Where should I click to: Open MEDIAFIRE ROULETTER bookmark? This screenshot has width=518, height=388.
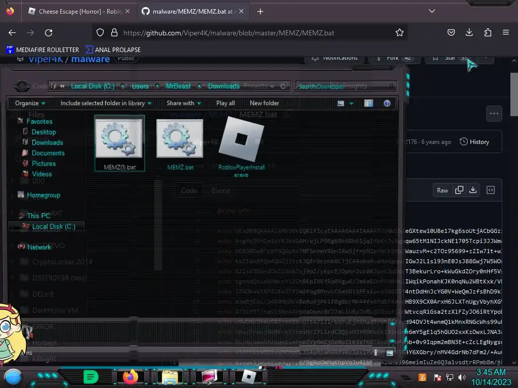point(42,50)
